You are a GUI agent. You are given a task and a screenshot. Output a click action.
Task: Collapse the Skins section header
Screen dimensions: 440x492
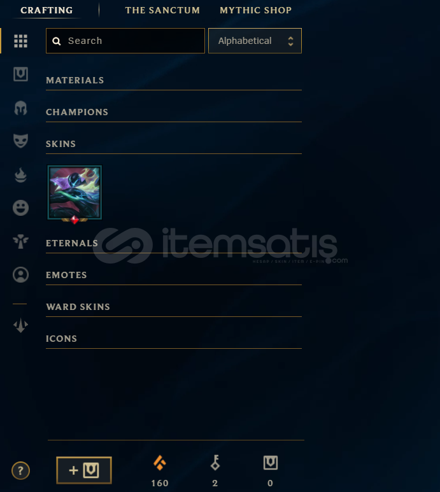point(174,144)
